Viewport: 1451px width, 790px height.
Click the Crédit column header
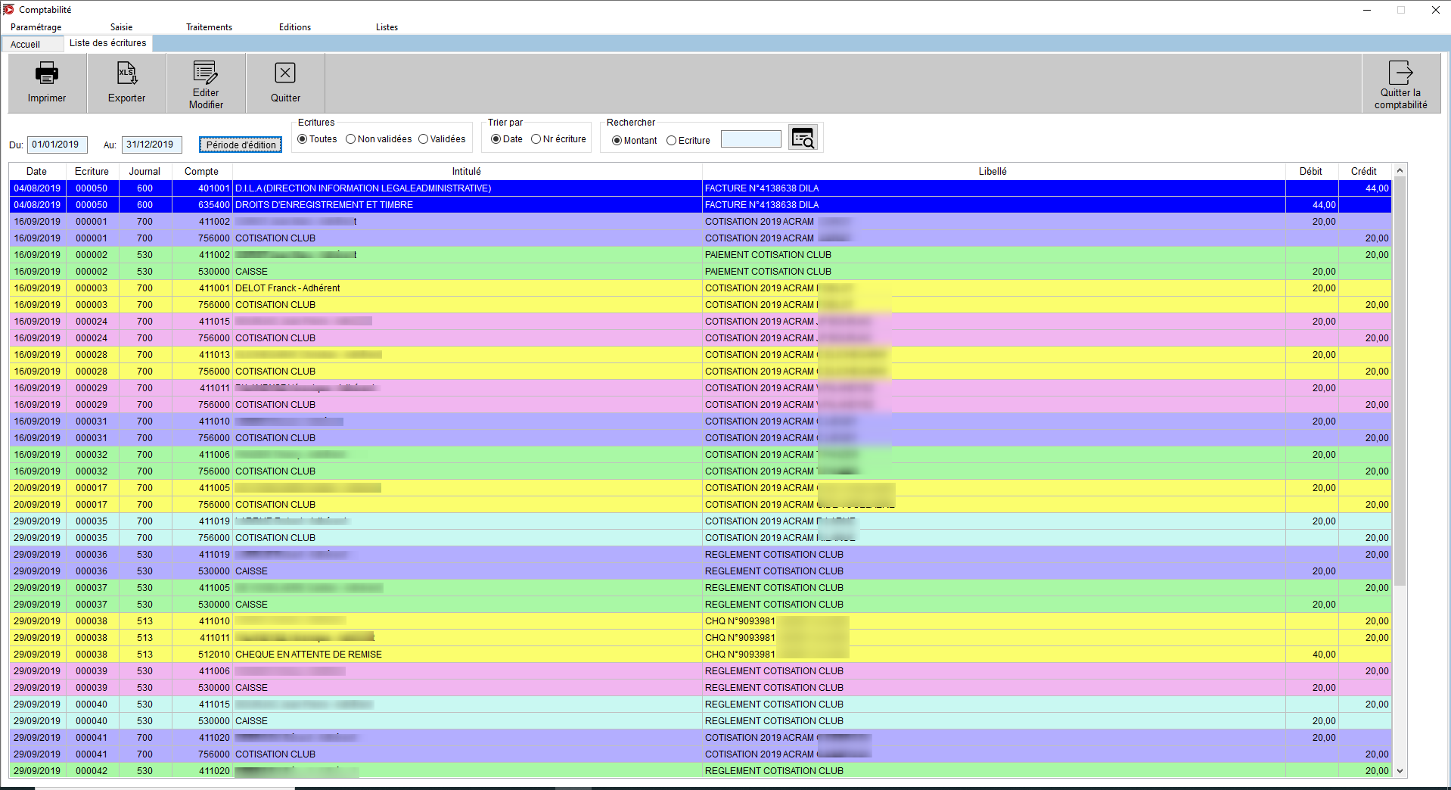1365,172
